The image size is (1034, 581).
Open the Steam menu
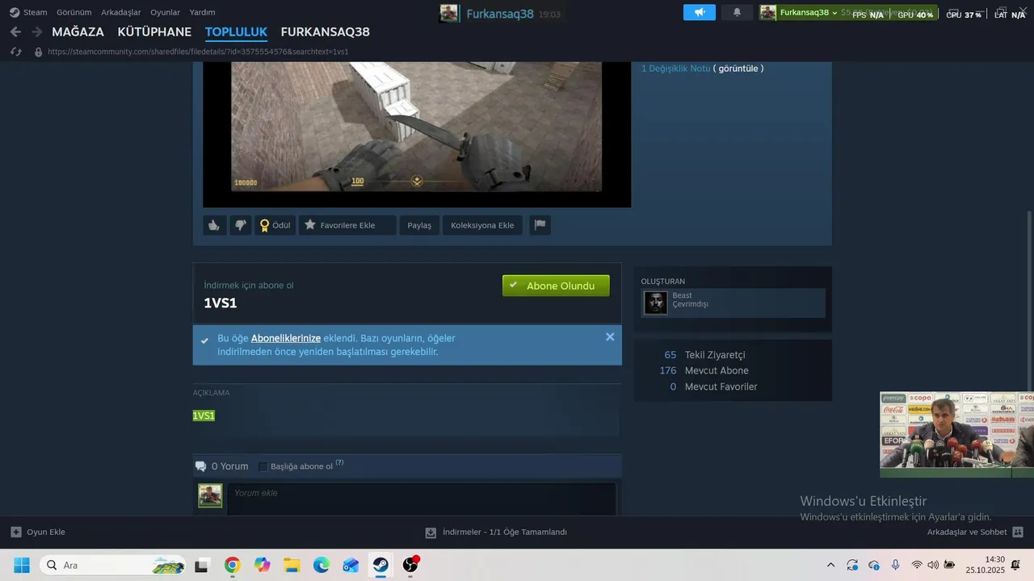click(28, 12)
